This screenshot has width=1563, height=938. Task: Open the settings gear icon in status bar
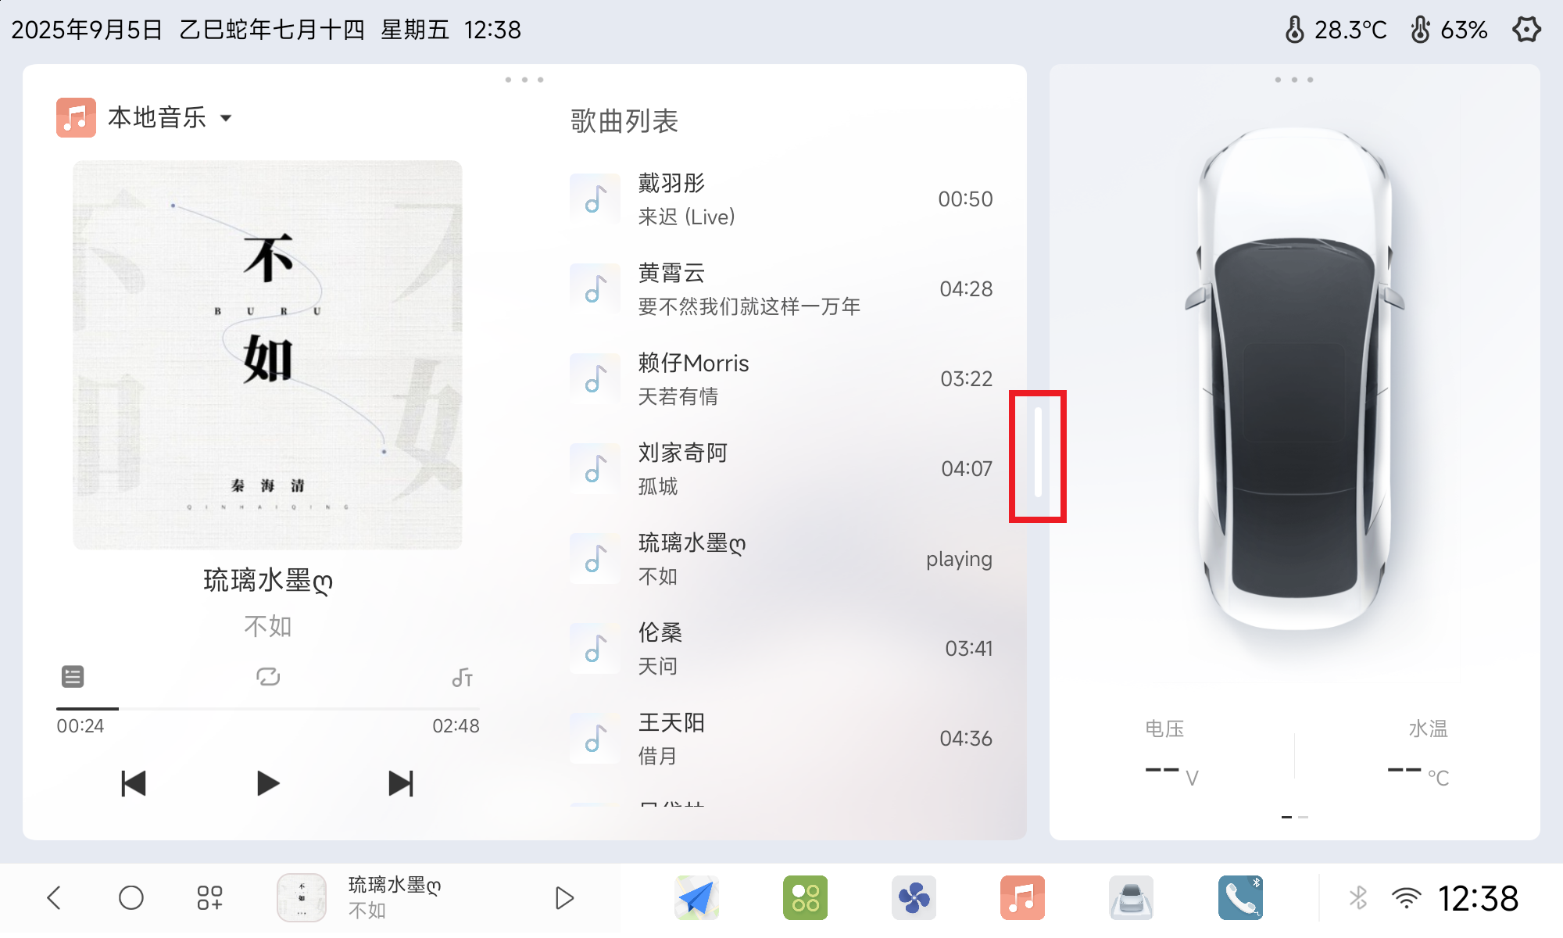[1526, 30]
